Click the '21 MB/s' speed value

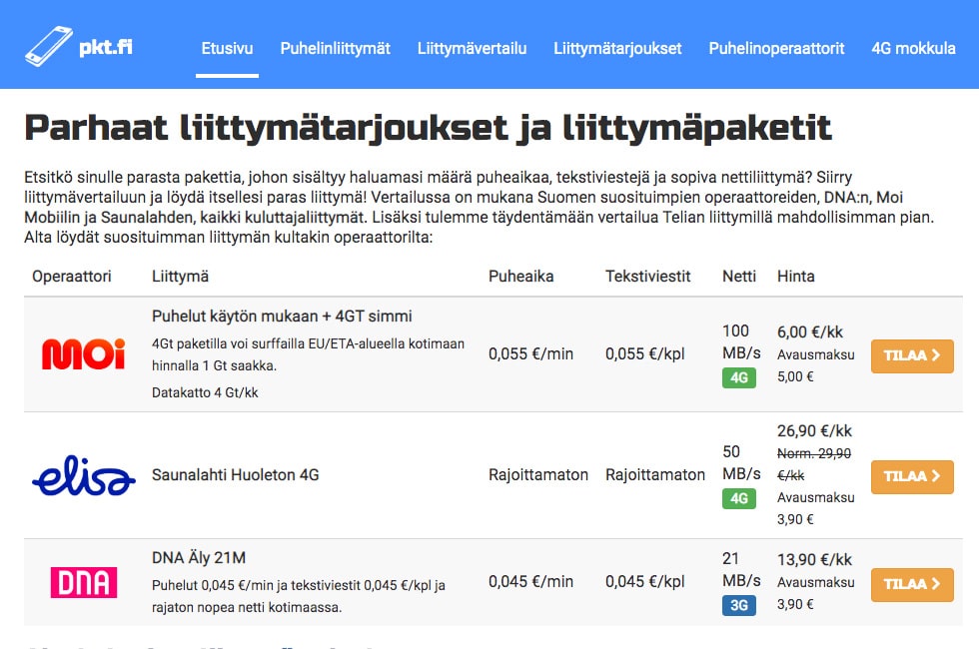[x=741, y=569]
